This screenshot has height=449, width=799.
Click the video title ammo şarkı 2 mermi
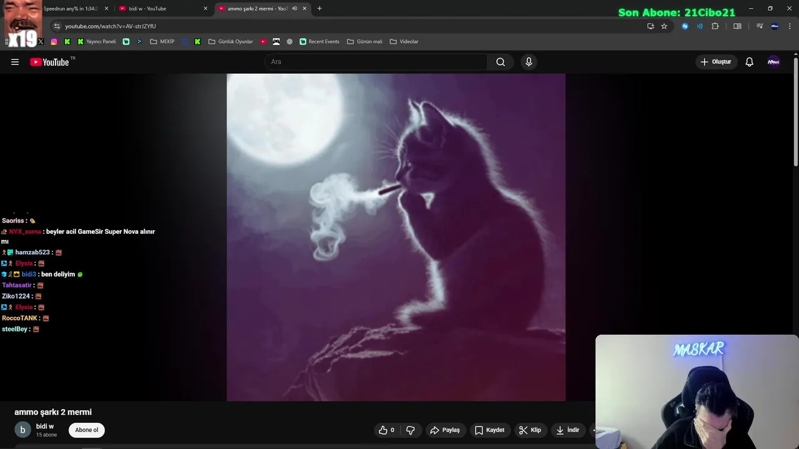[x=53, y=412]
